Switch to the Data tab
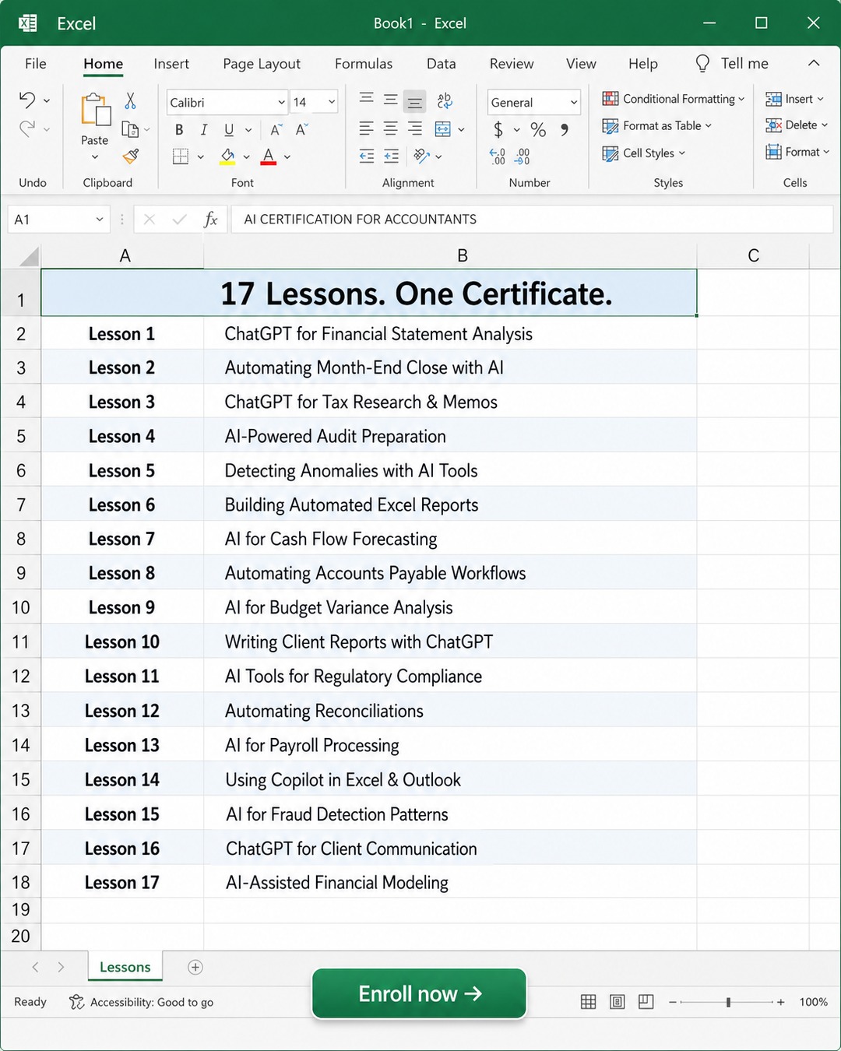 [x=442, y=64]
